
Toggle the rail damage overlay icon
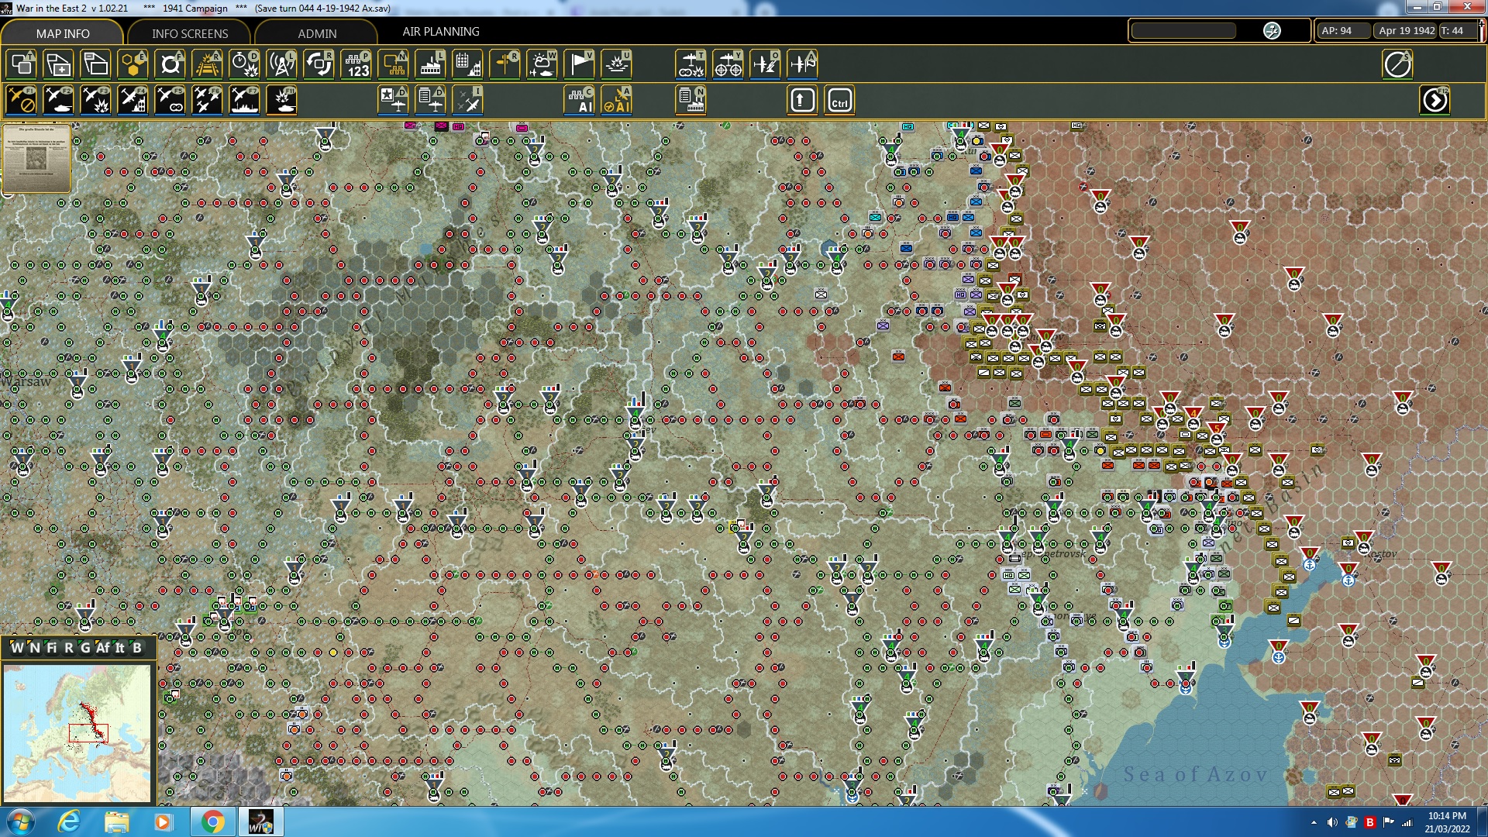[208, 64]
